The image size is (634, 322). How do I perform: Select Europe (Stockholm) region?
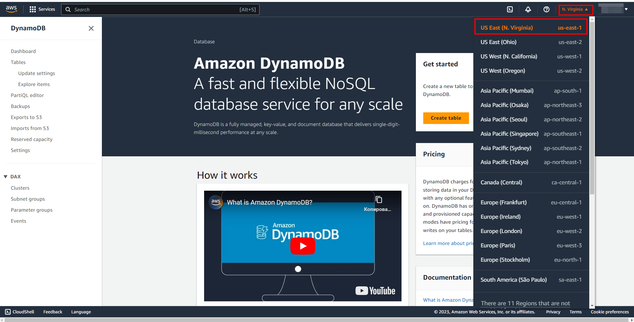pyautogui.click(x=531, y=260)
